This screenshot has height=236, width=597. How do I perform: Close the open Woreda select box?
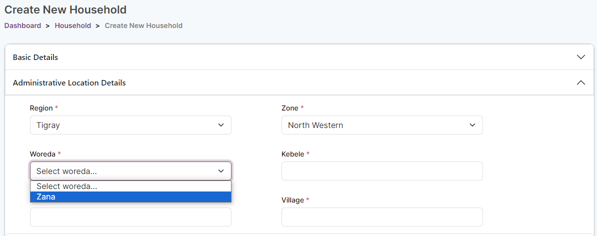[x=130, y=171]
